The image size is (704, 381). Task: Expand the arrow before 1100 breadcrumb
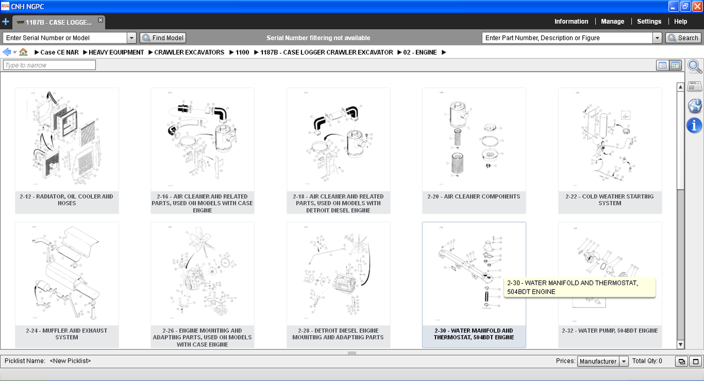point(231,52)
